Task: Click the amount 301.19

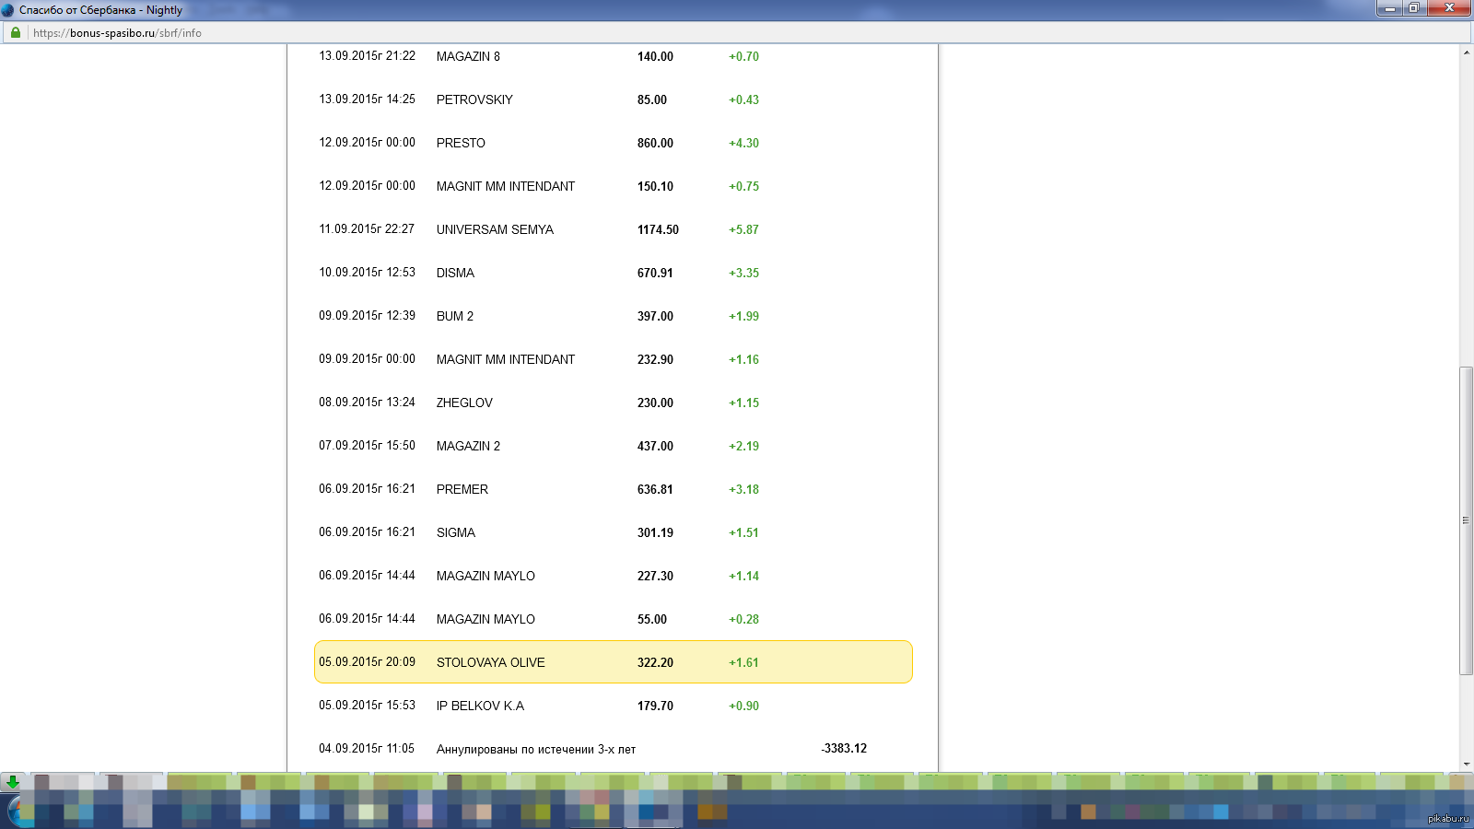Action: [655, 532]
